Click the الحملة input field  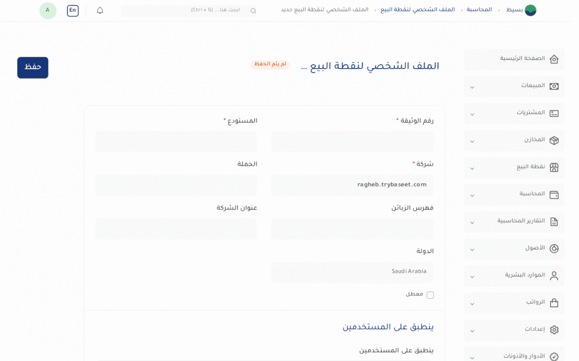click(176, 185)
